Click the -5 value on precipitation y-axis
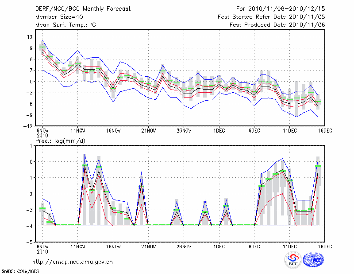Image resolution: width=354 pixels, height=274 pixels. [30, 243]
